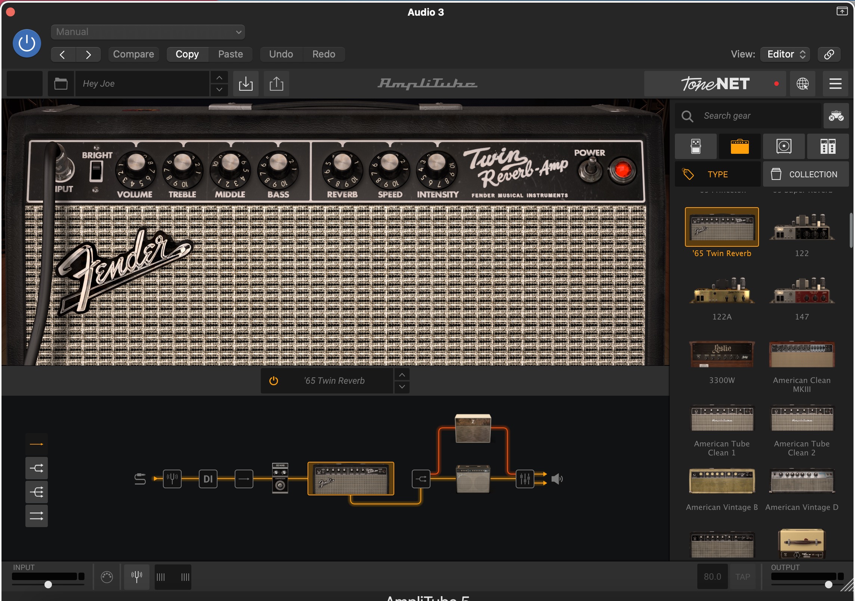Toggle the '65 Twin Reverb power icon
The height and width of the screenshot is (601, 855).
[274, 381]
